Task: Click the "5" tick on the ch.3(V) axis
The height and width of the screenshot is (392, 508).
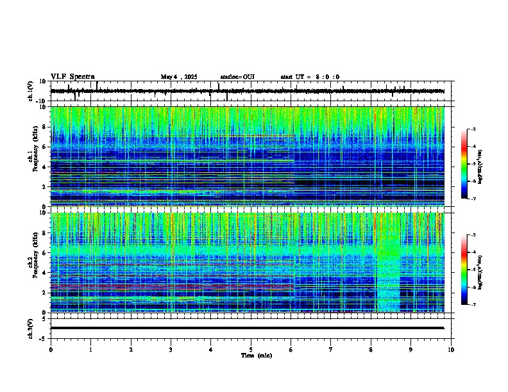Action: click(44, 319)
